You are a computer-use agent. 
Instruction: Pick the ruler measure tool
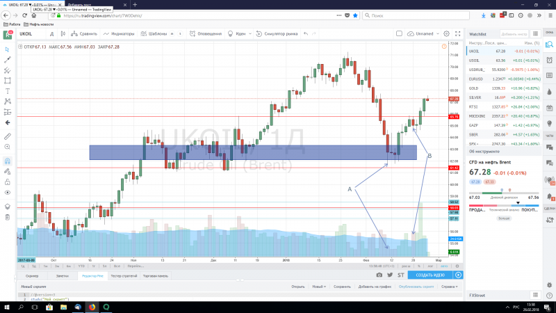pos(7,135)
